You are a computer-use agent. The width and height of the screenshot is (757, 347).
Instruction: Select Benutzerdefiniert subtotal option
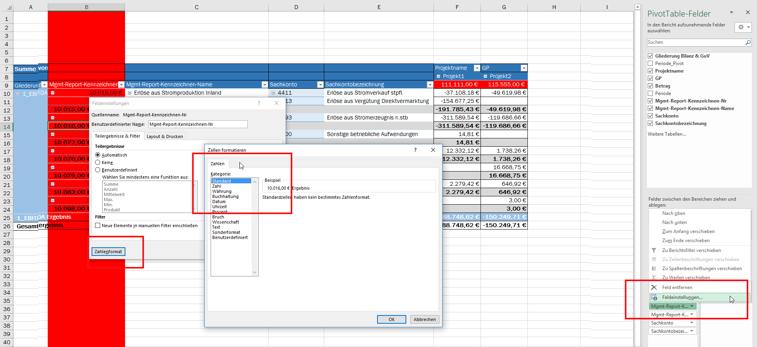click(98, 170)
